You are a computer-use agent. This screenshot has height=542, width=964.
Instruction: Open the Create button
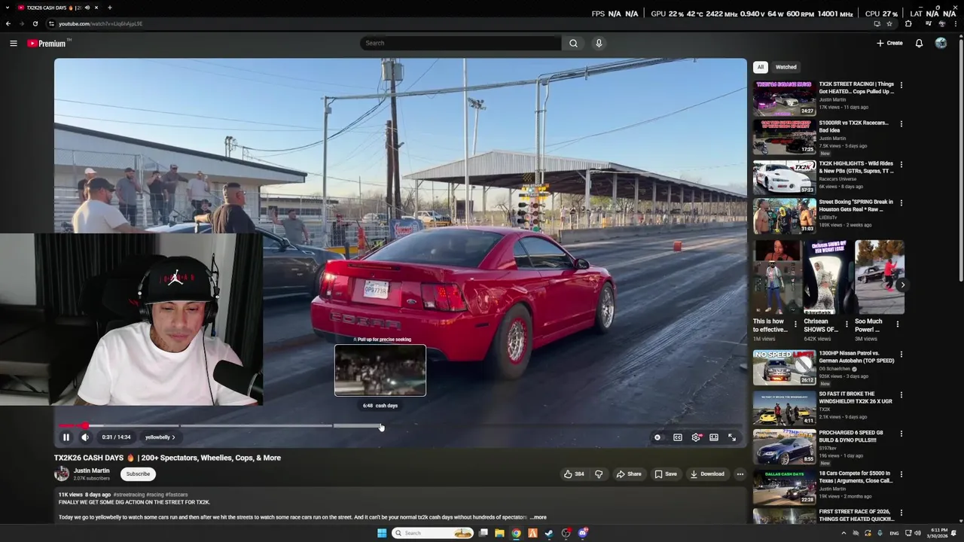pyautogui.click(x=889, y=43)
